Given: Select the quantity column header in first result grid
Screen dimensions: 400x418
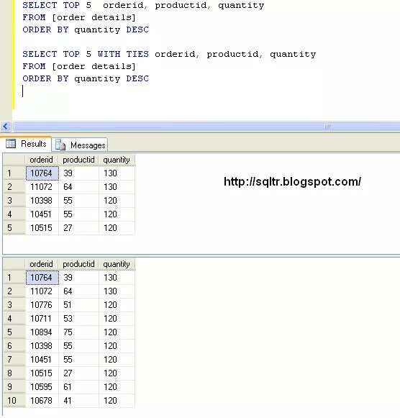Looking at the screenshot, I should click(117, 160).
